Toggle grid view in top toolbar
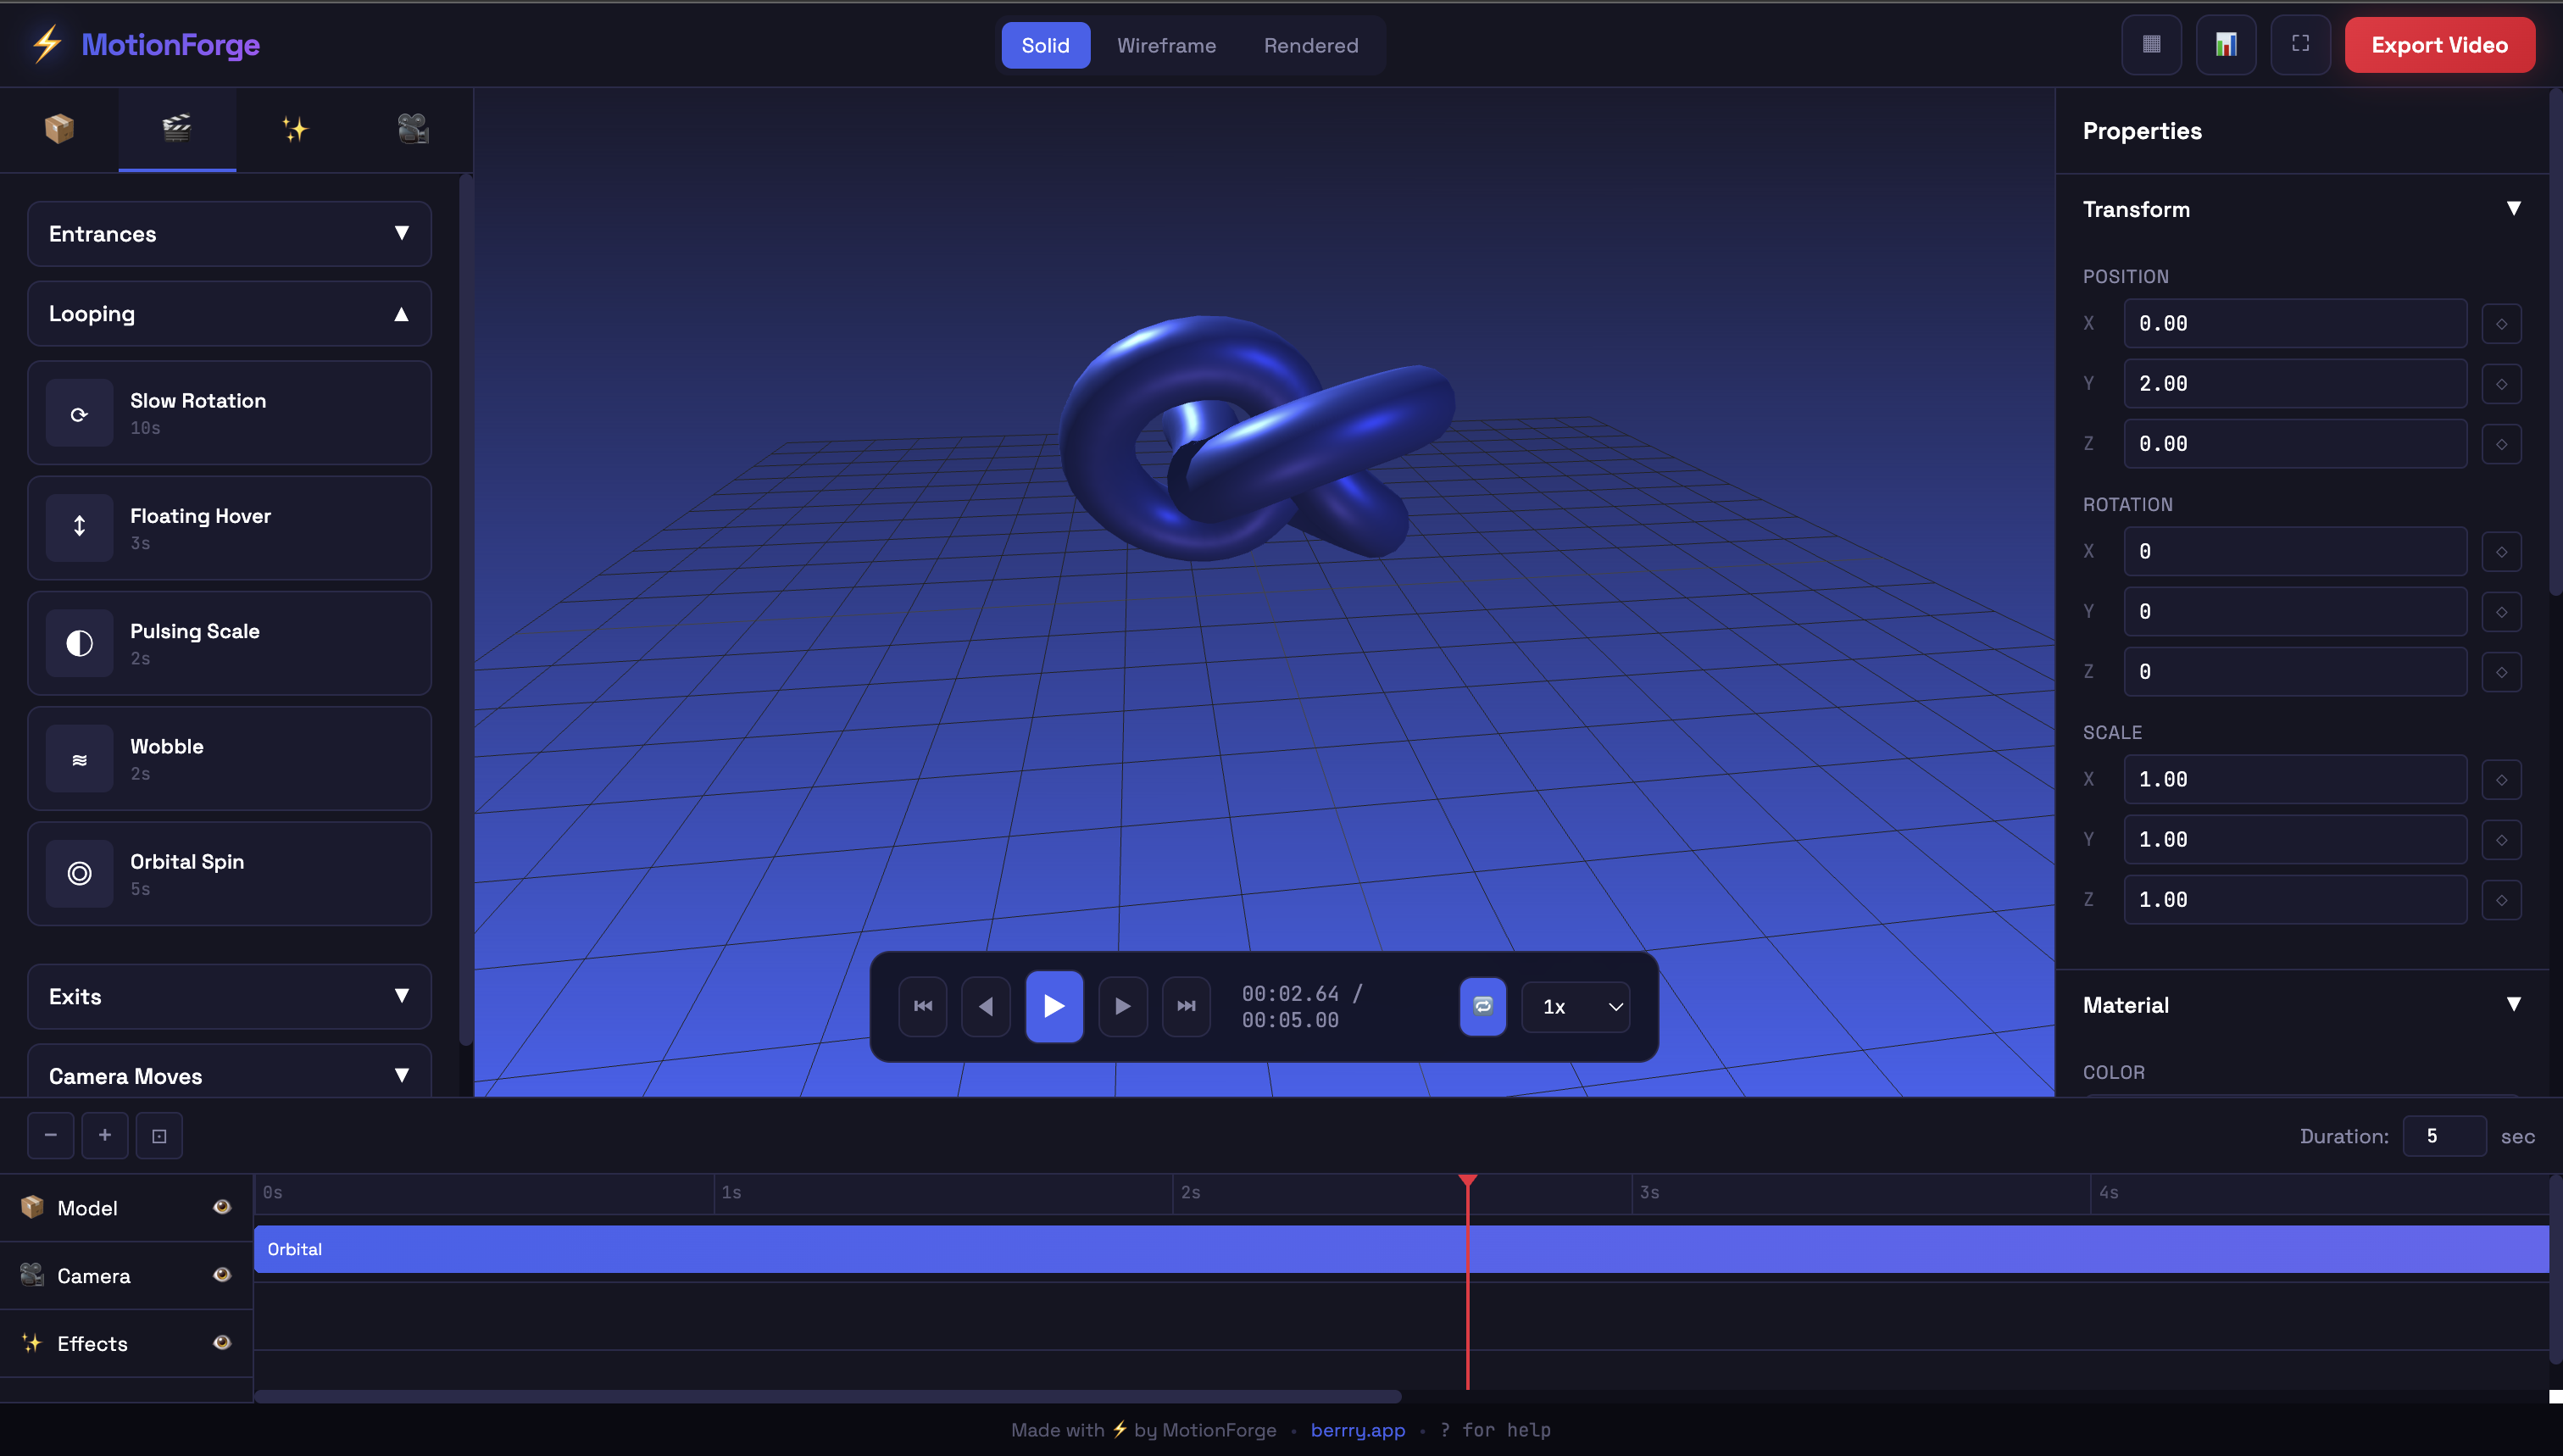This screenshot has width=2563, height=1456. [x=2151, y=44]
